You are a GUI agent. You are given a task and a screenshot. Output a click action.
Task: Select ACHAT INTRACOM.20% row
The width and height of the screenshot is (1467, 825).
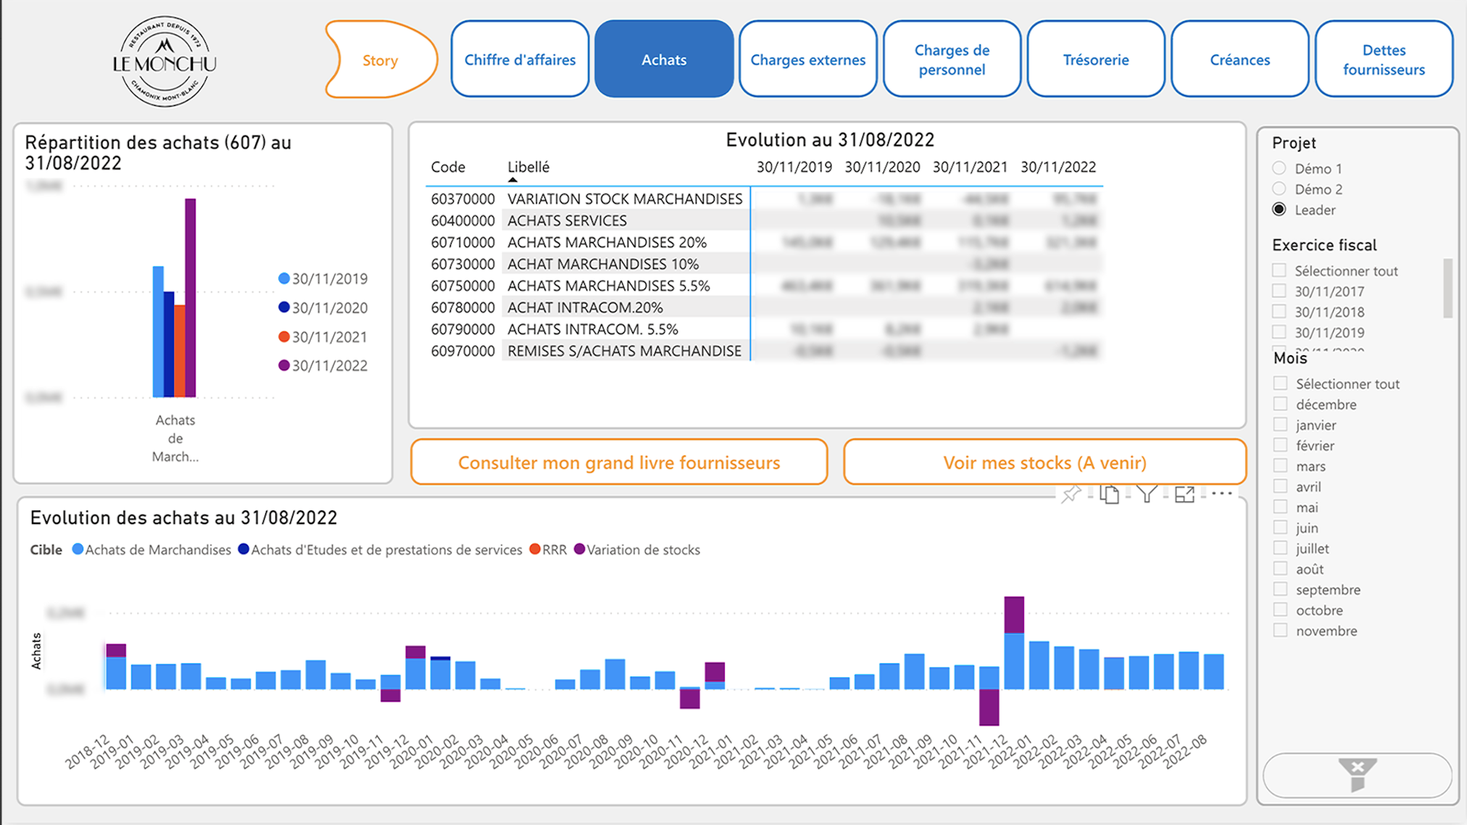point(765,307)
